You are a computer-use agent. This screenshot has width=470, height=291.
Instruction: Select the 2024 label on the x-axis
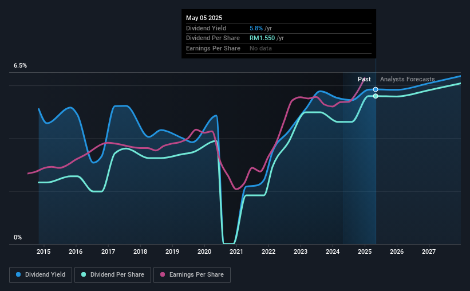pos(333,251)
